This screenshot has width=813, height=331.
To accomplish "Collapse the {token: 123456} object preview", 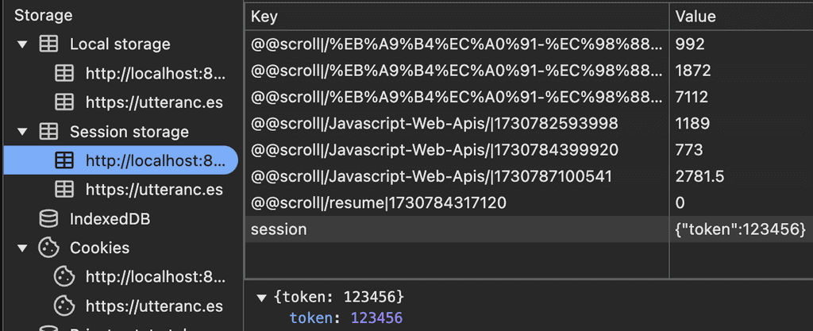I will (x=262, y=298).
